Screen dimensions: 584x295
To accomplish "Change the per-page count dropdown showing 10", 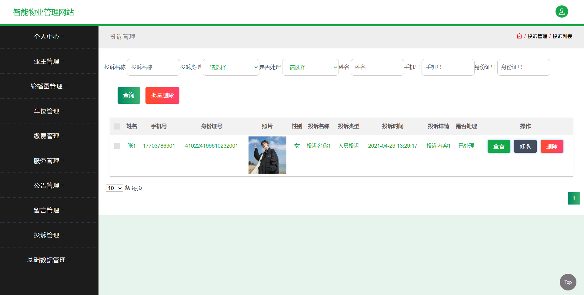I will (x=114, y=188).
